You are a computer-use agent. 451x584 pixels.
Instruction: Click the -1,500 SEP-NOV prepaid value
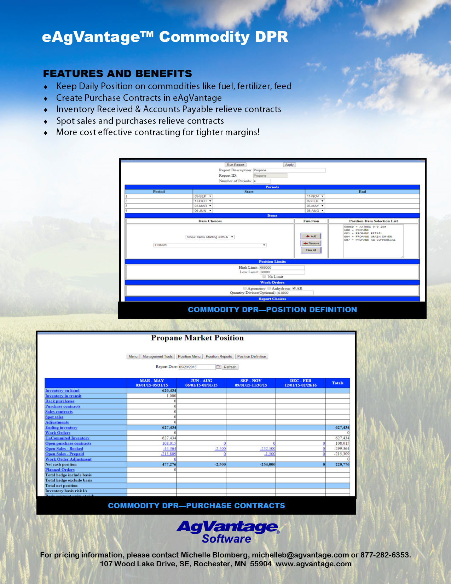coord(270,454)
